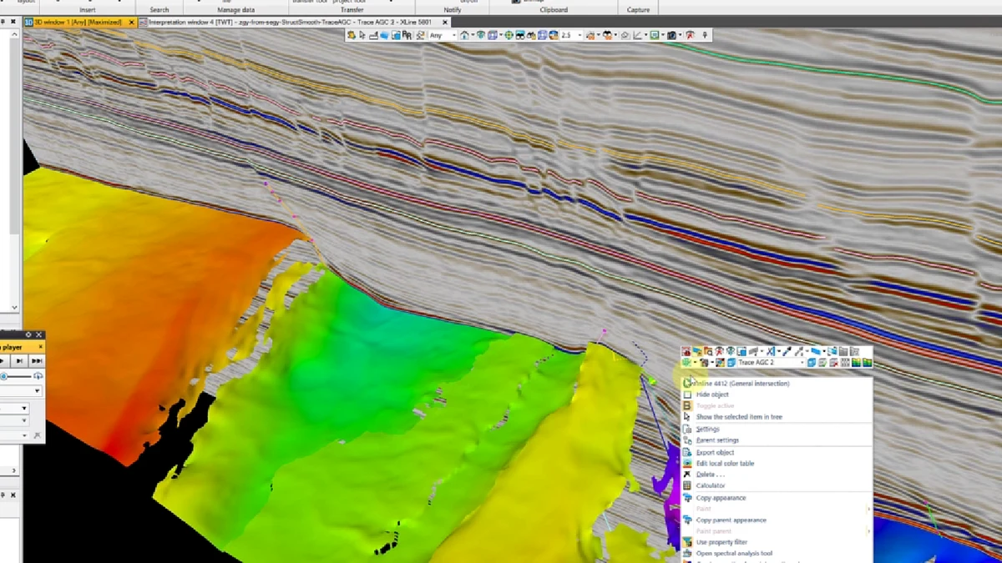The image size is (1002, 563).
Task: Click the blue icon immediately left of Trace AGC 2
Action: point(731,363)
